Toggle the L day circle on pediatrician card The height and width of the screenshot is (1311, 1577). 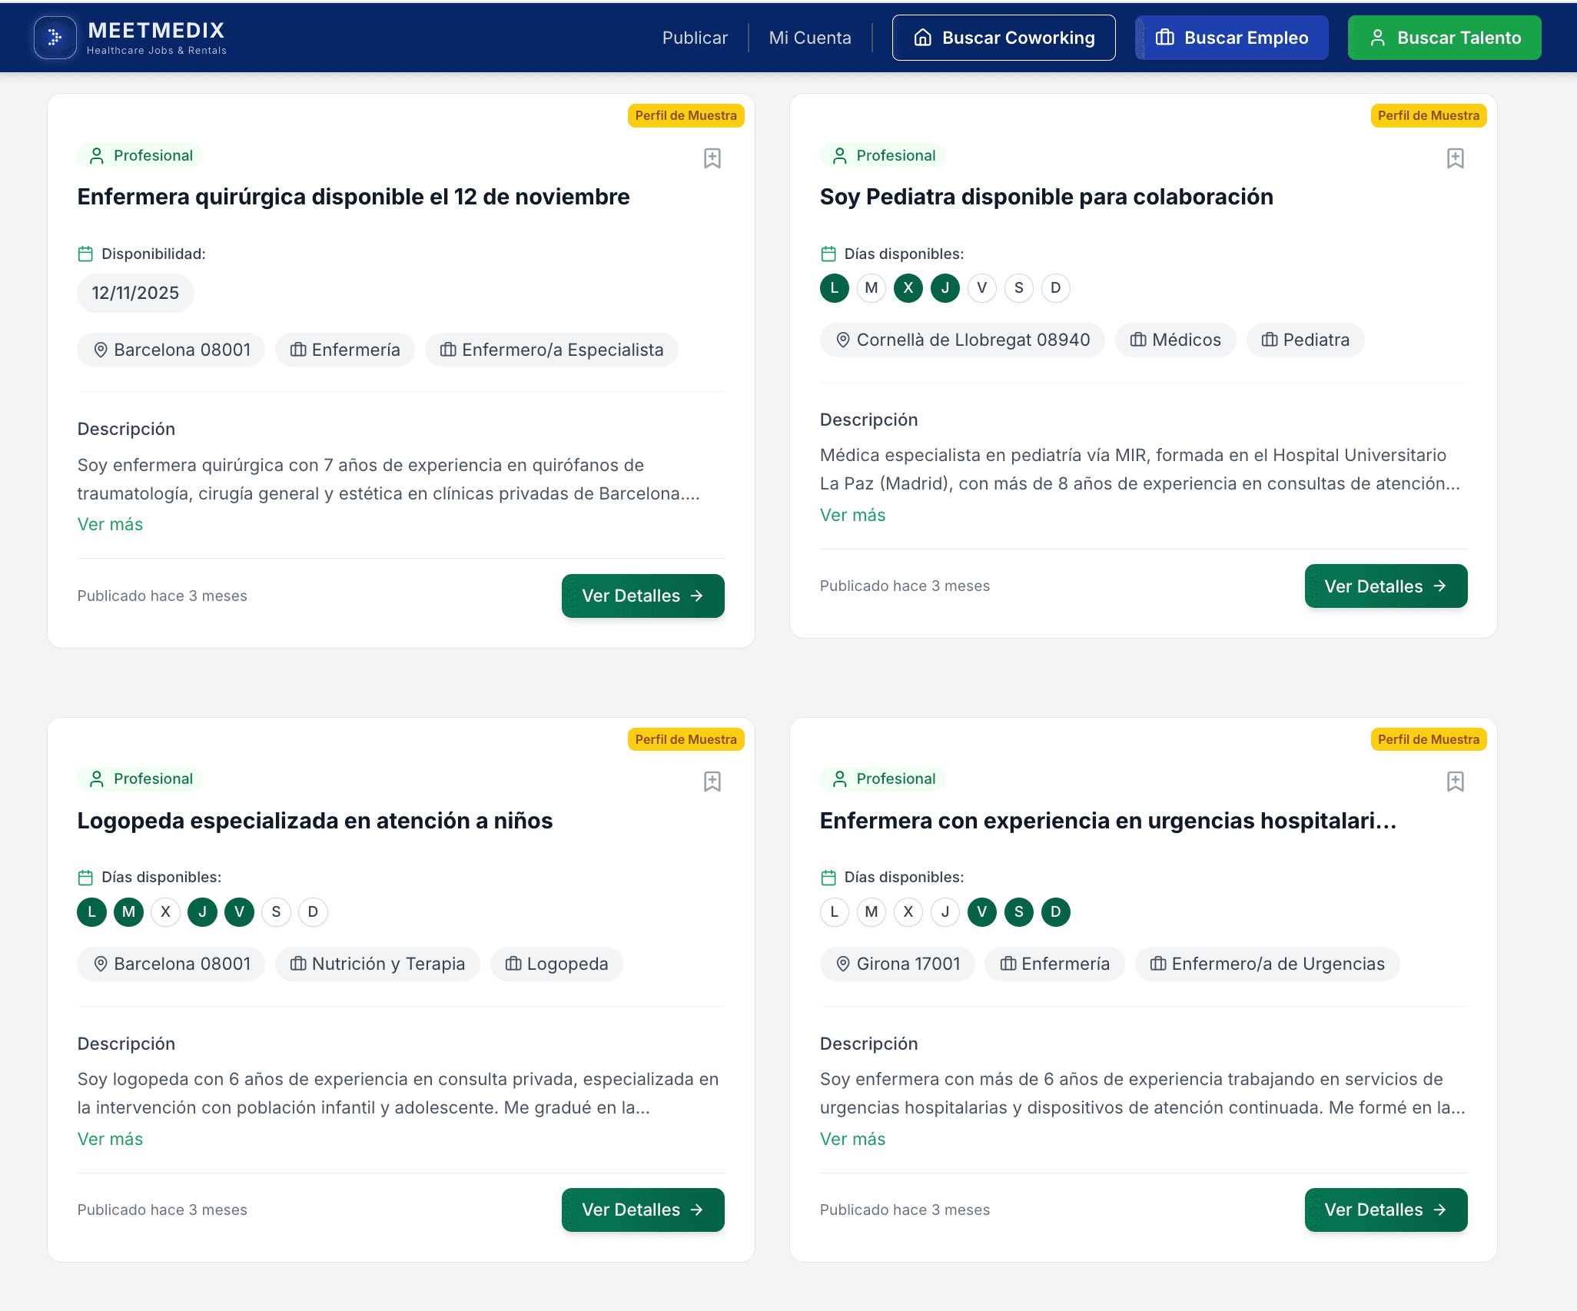tap(834, 288)
